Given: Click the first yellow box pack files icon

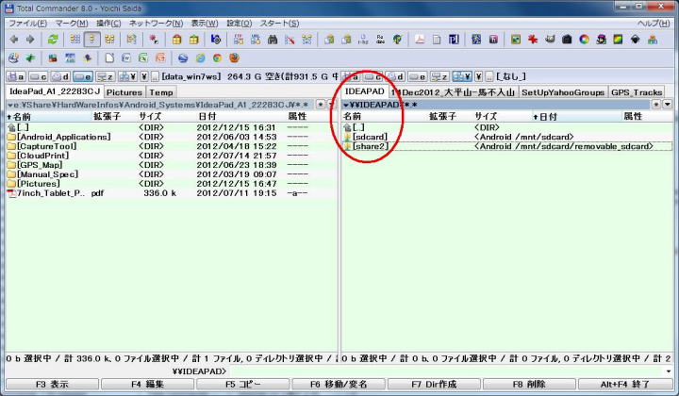Looking at the screenshot, I should coord(176,40).
